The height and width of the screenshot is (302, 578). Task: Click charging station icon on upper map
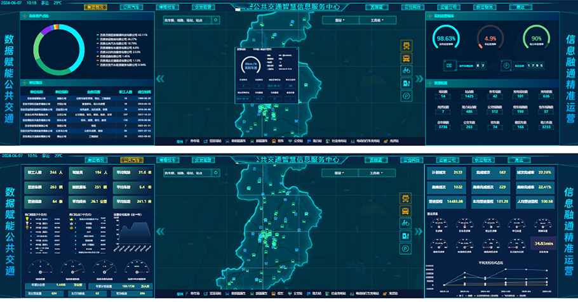point(407,82)
